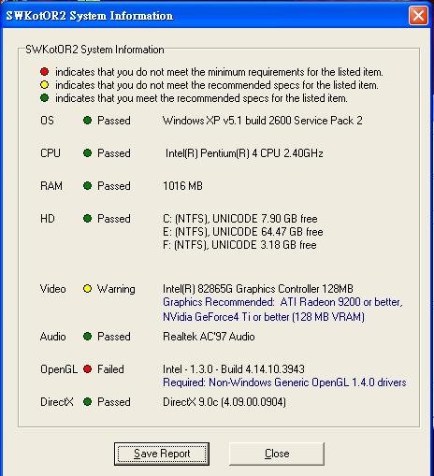Click the Close button at bottom

point(277,454)
